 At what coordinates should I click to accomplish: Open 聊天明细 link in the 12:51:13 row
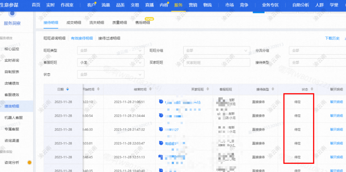337,157
